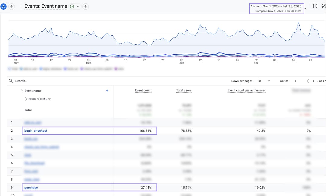Click the Go to page number field
The height and width of the screenshot is (196, 326).
tap(295, 81)
